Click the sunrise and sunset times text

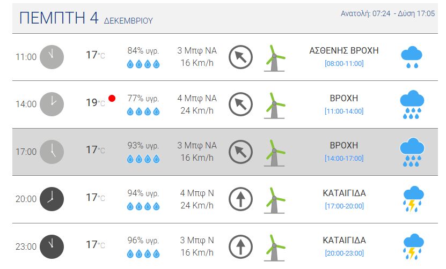(x=387, y=13)
